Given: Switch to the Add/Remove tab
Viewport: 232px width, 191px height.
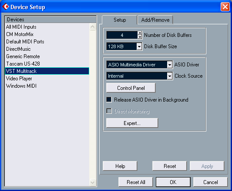Looking at the screenshot, I should pos(155,20).
